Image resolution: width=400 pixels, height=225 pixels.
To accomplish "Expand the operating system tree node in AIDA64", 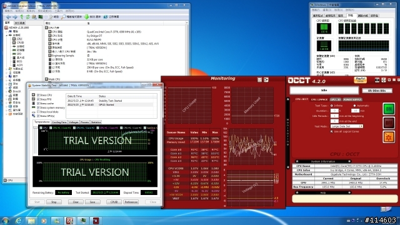I will point(7,69).
